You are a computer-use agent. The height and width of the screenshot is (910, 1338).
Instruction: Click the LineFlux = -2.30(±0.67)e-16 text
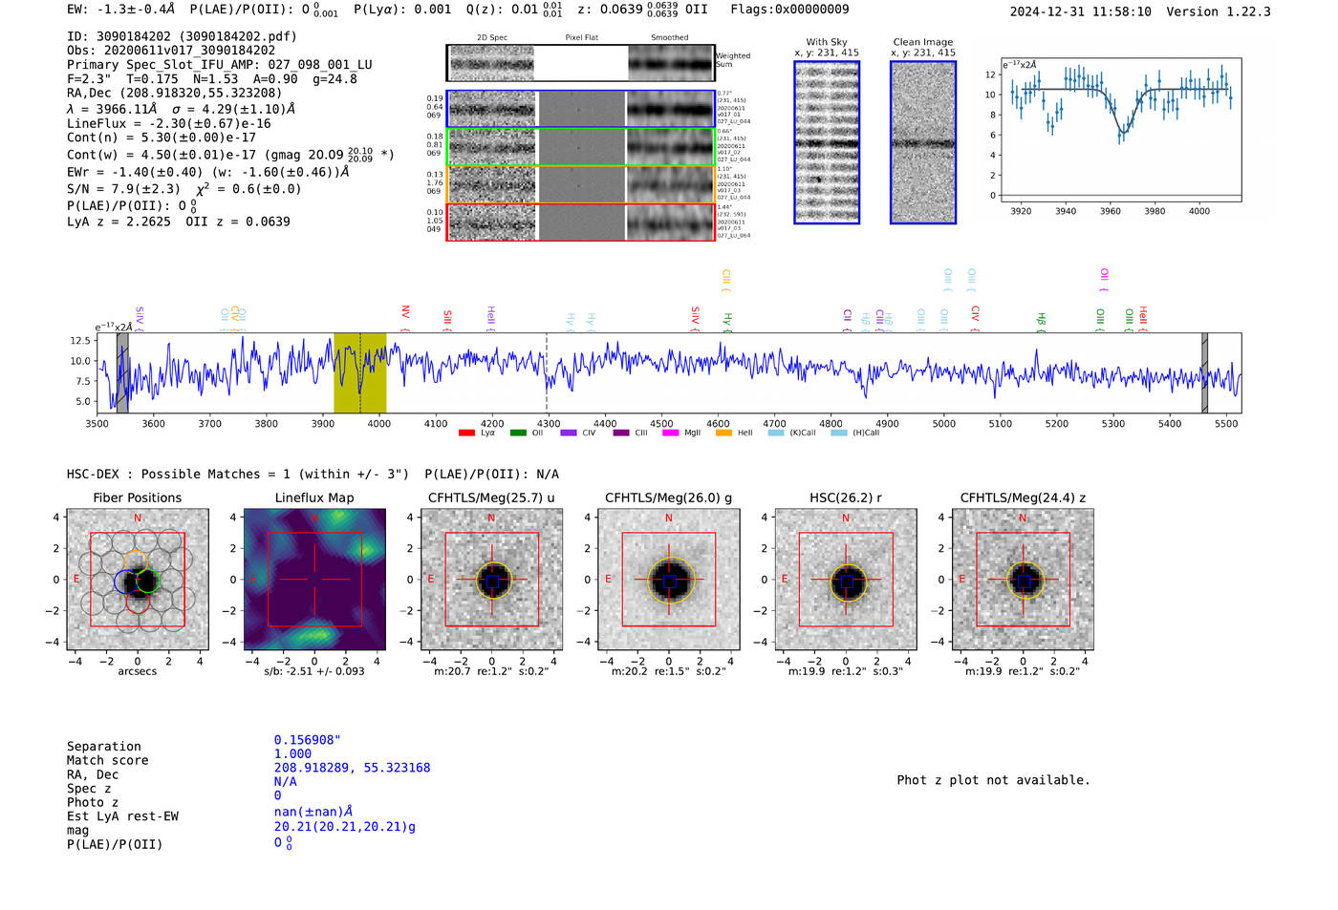click(169, 123)
